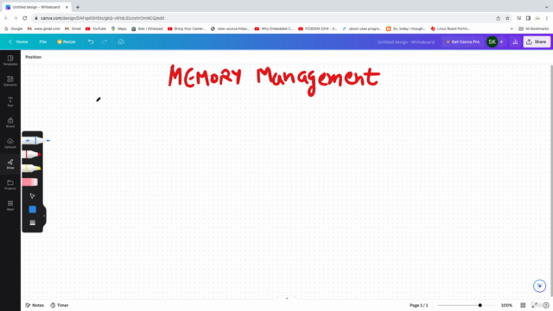Viewport: 553px width, 311px height.
Task: Add collaborator with plus icon
Action: pyautogui.click(x=501, y=41)
